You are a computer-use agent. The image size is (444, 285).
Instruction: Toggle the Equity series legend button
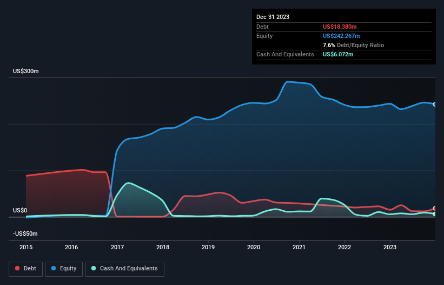[64, 269]
